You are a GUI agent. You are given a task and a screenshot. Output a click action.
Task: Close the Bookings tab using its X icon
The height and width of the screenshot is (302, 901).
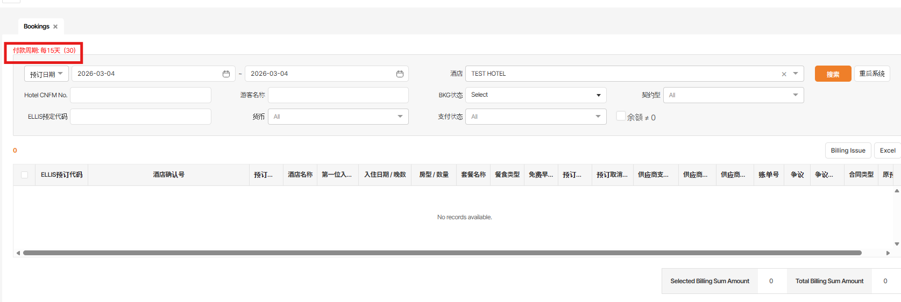[x=55, y=26]
